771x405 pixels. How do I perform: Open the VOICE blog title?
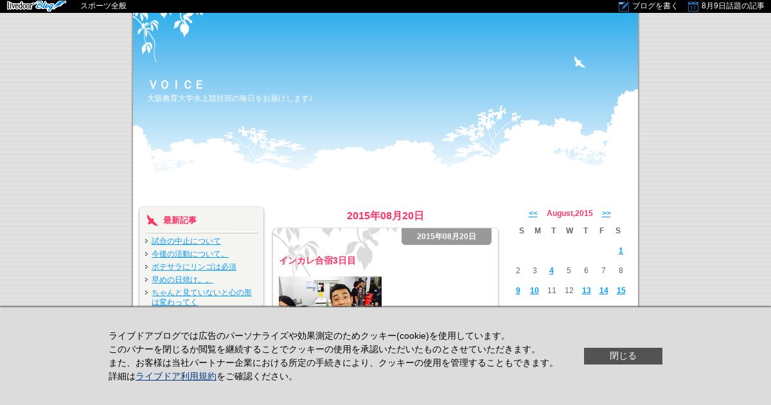(x=176, y=85)
